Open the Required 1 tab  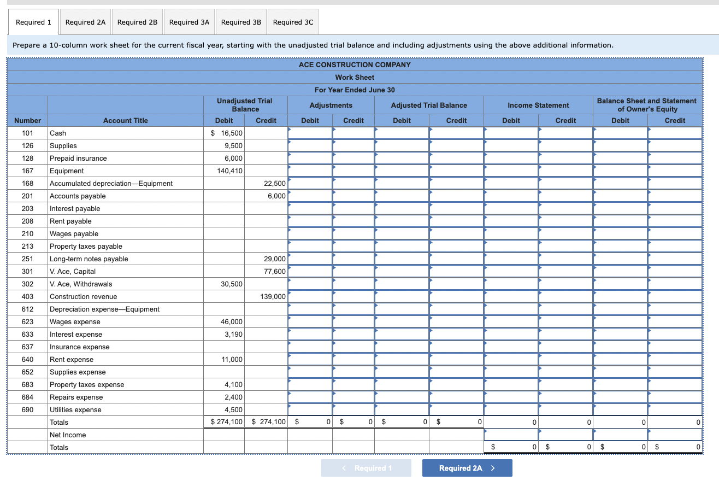[33, 22]
